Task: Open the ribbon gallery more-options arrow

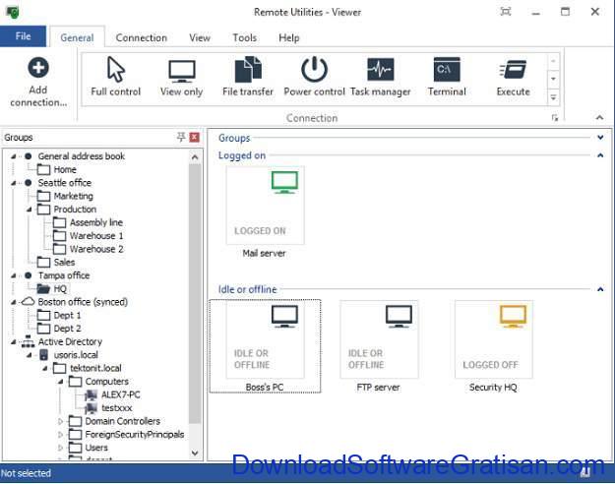Action: click(x=553, y=97)
